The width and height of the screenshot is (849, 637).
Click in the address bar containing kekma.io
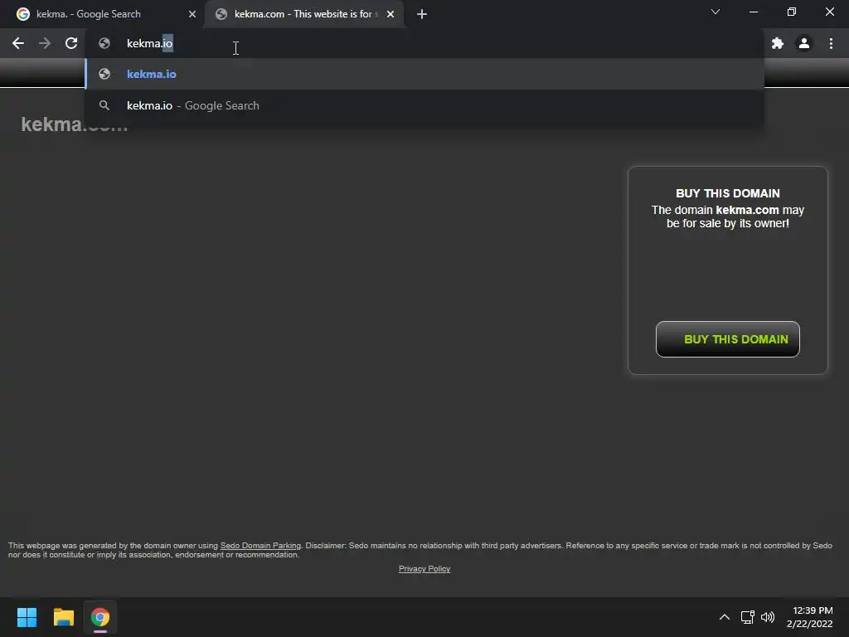tap(424, 43)
